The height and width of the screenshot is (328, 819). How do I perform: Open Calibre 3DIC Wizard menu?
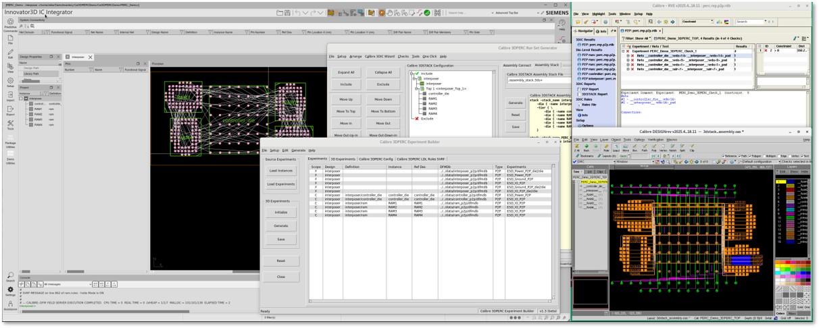pyautogui.click(x=379, y=56)
